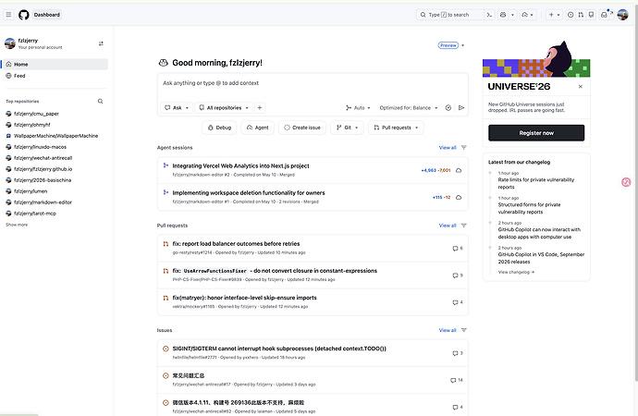Screen dimensions: 638x416
Task: Open the load balancer outcomes pull request
Action: (236, 243)
